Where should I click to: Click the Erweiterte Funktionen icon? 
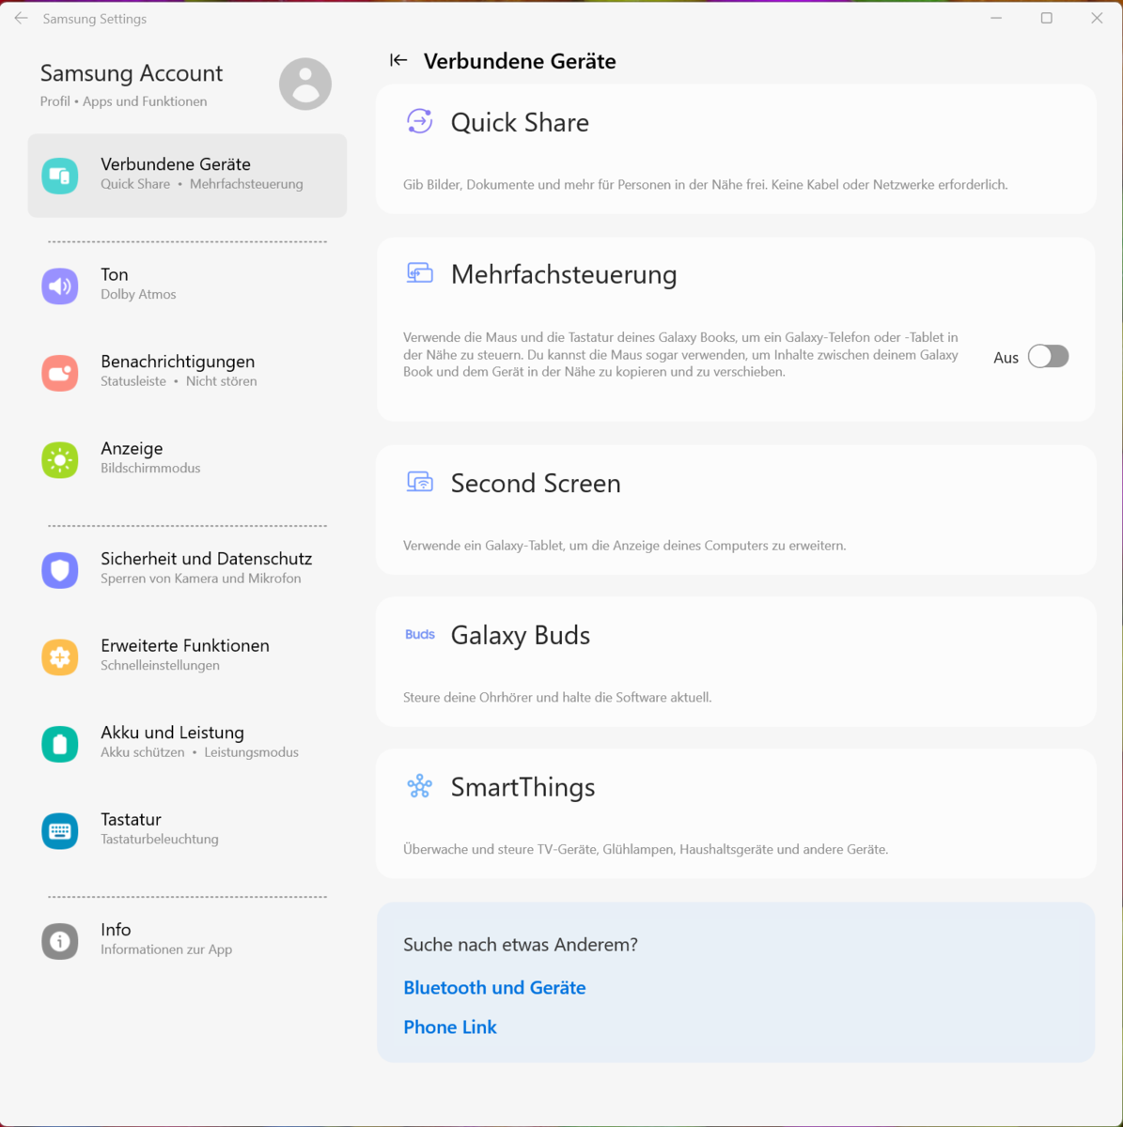(60, 657)
